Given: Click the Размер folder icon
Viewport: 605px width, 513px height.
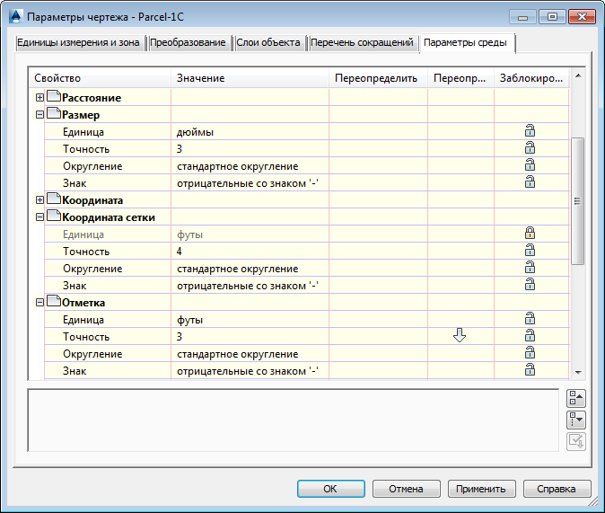Looking at the screenshot, I should [54, 113].
